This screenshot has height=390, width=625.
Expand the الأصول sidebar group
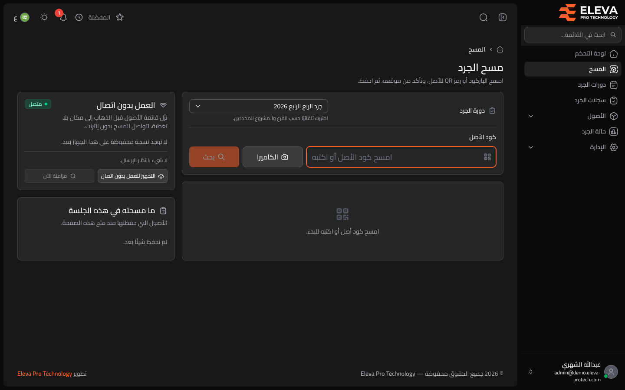[573, 116]
